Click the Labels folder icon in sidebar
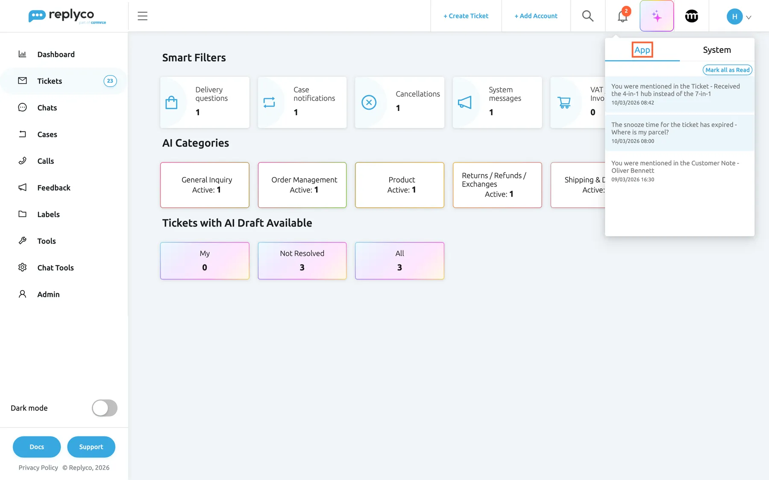The height and width of the screenshot is (480, 769). point(22,214)
